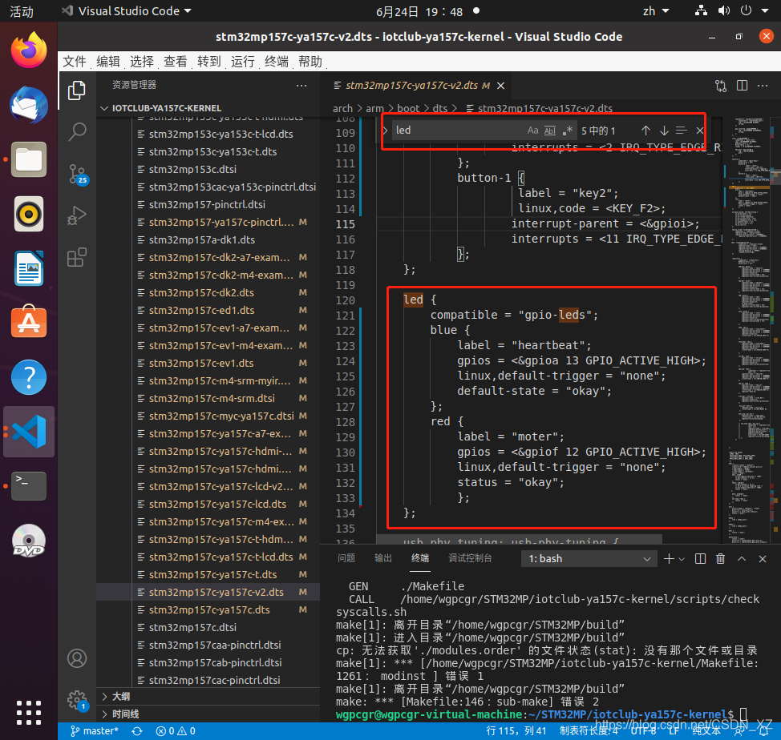This screenshot has height=740, width=781.
Task: Open Terminal from the dock
Action: [x=29, y=486]
